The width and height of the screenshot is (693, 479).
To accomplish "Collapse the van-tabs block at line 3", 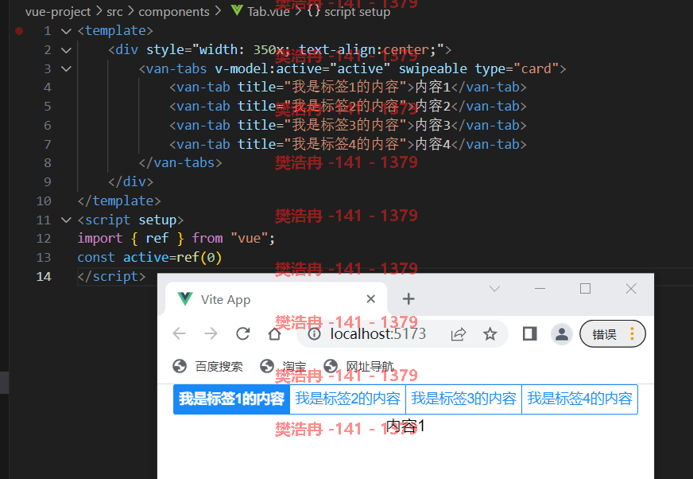I will pyautogui.click(x=66, y=68).
